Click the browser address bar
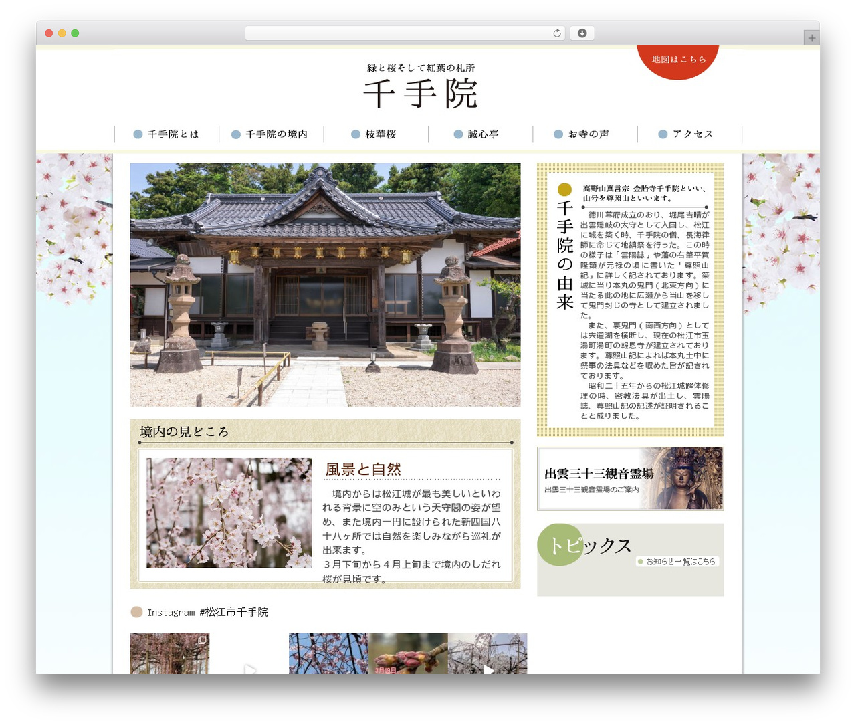The image size is (856, 725). coord(405,33)
